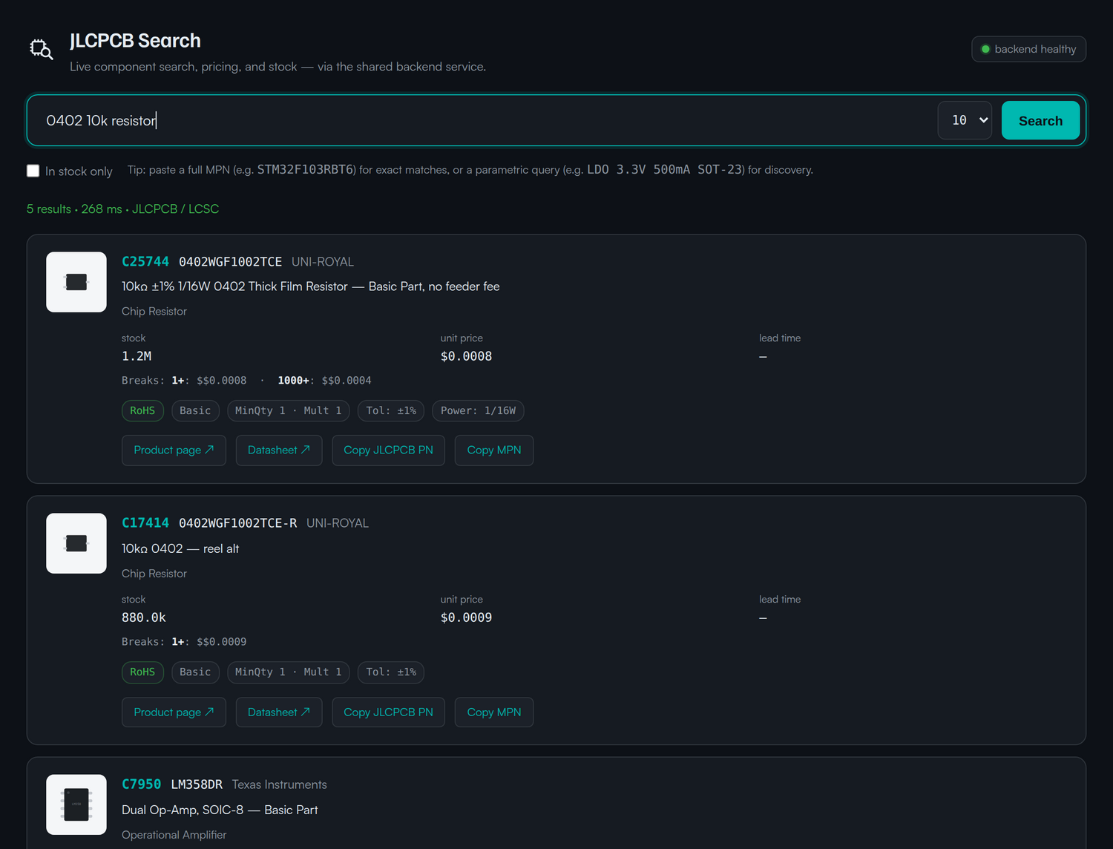Click the RoHS tag on C17414

pos(142,672)
